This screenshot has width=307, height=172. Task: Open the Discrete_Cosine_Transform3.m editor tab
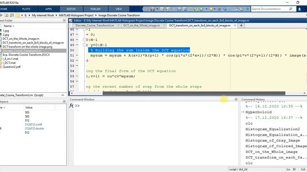point(95,25)
